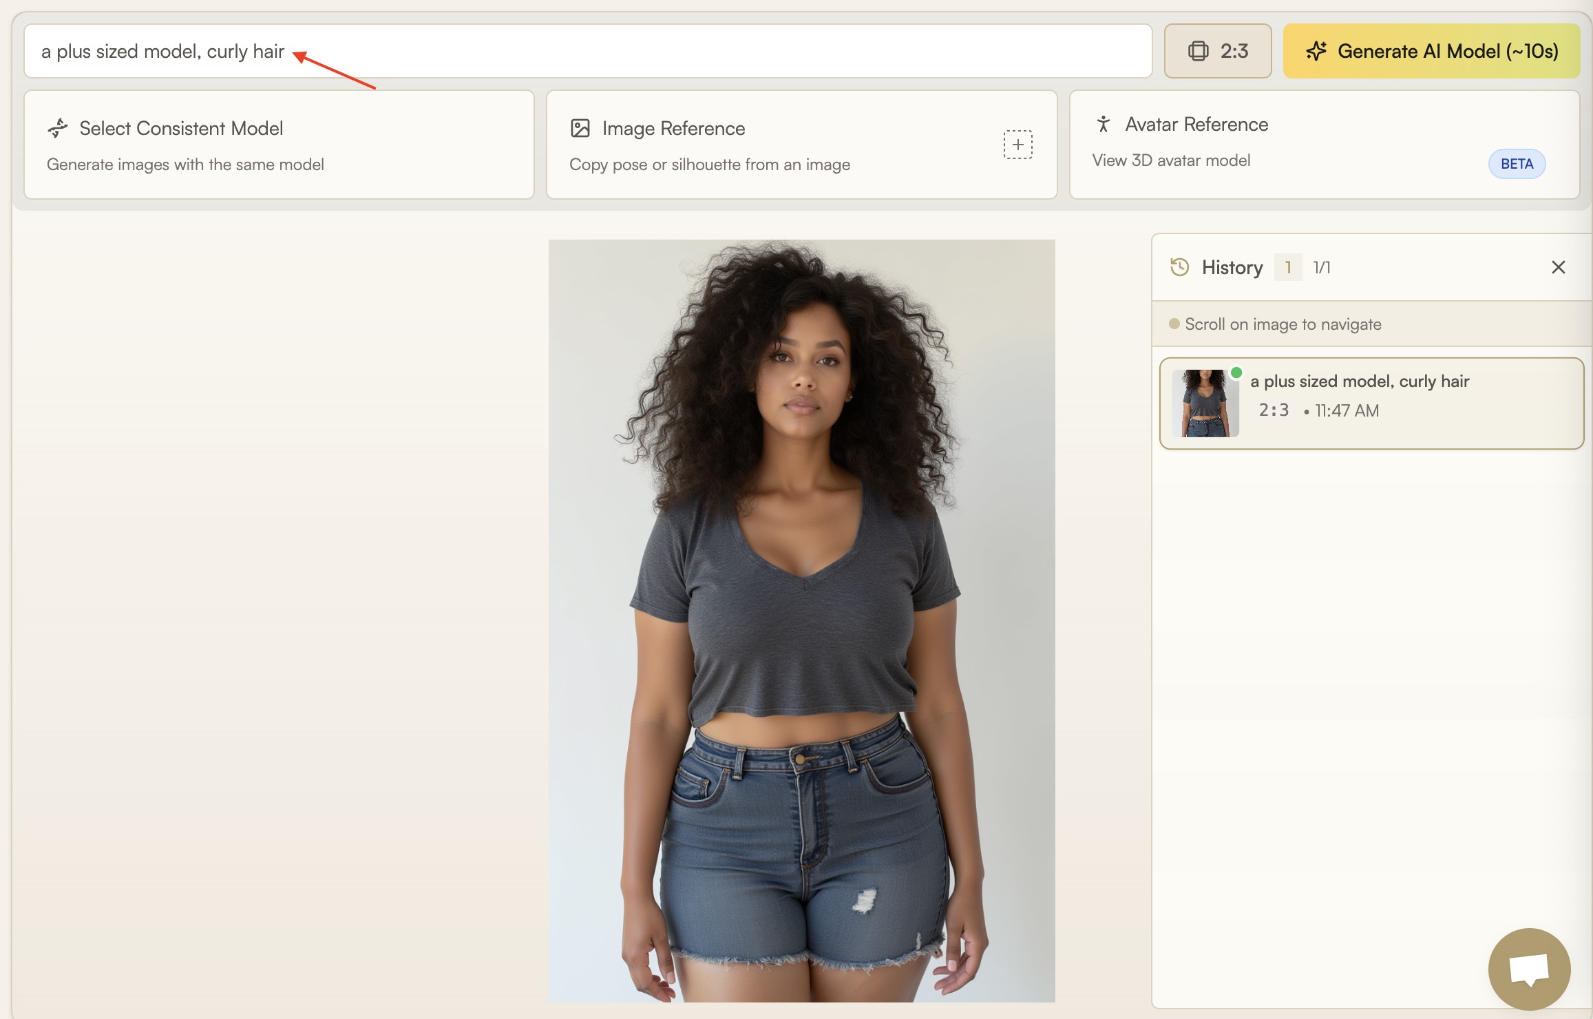
Task: Select the Consistent Model sparkle icon
Action: click(59, 127)
